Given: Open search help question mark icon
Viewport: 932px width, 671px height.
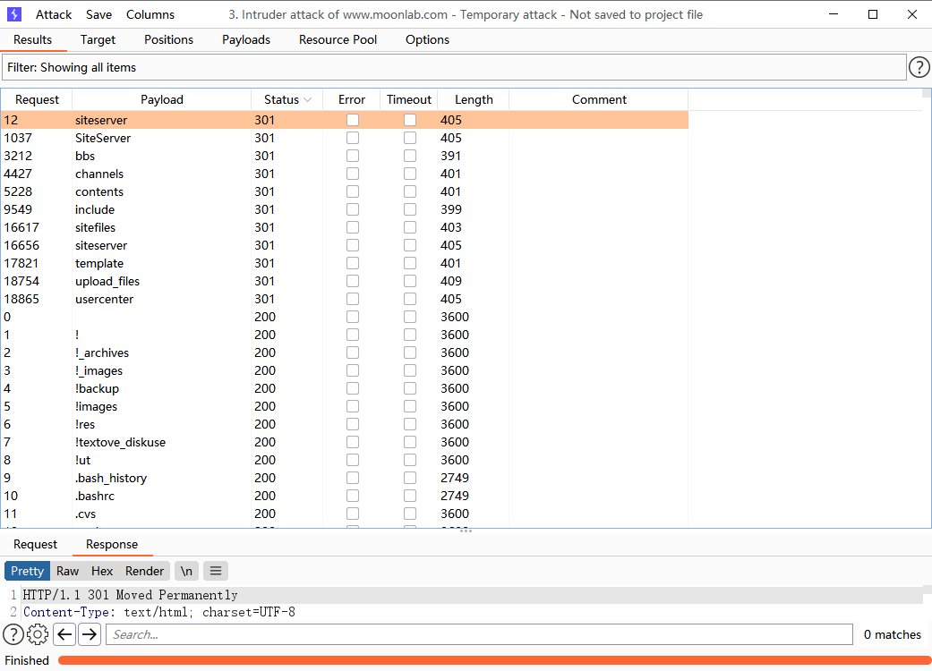Looking at the screenshot, I should click(13, 634).
